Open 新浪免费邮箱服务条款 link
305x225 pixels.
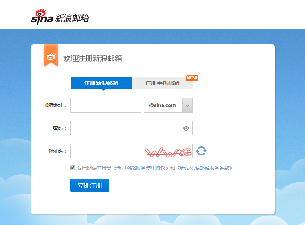click(205, 168)
